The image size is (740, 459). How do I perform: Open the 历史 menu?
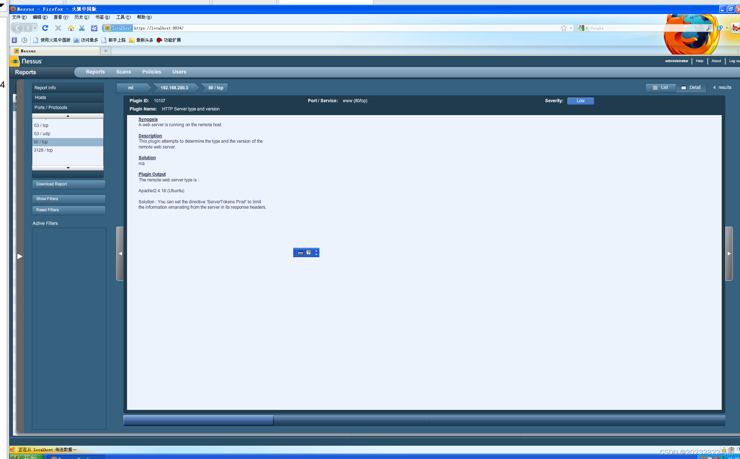tap(81, 17)
